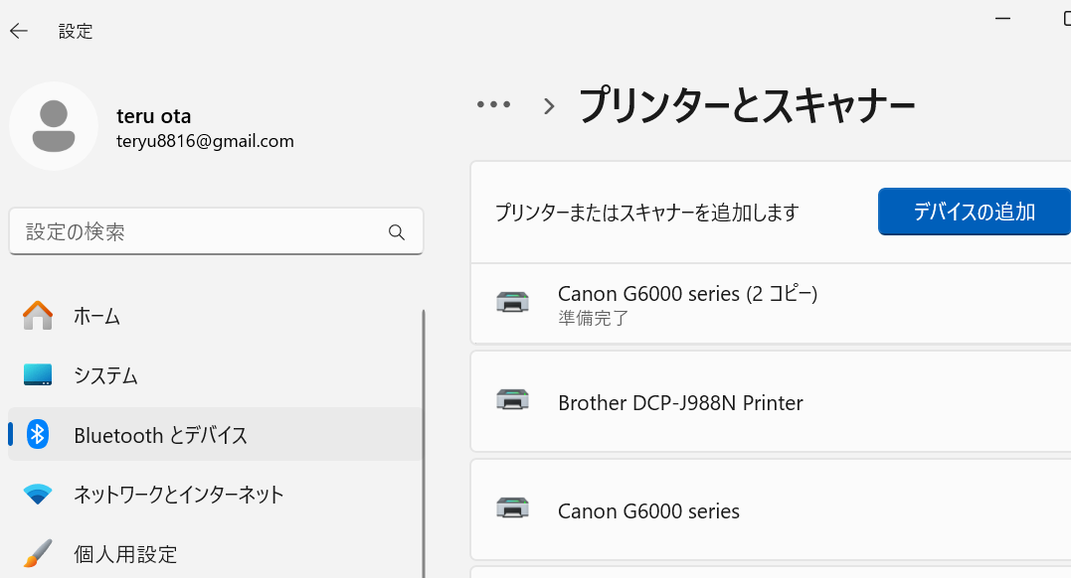
Task: Click the teryu8816@gmail.com account email
Action: tap(205, 141)
